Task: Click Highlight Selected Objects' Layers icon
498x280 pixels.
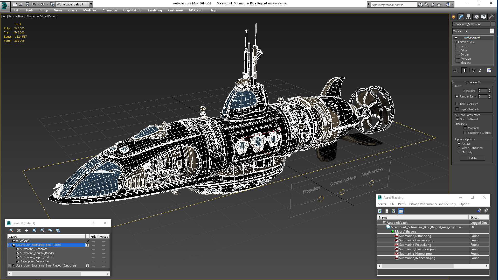Action: pyautogui.click(x=42, y=230)
